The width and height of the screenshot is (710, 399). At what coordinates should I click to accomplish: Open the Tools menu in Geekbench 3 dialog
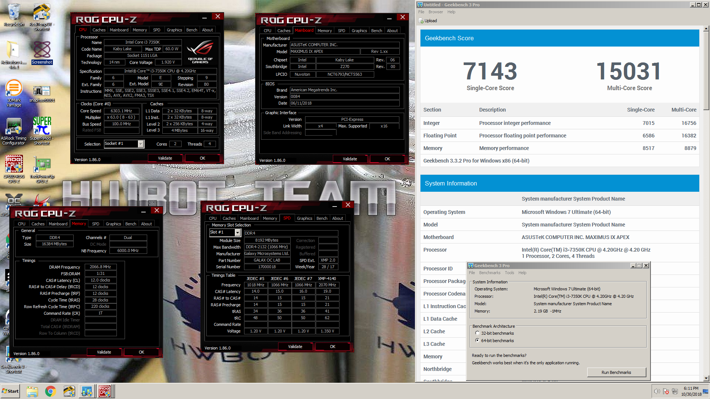point(510,273)
